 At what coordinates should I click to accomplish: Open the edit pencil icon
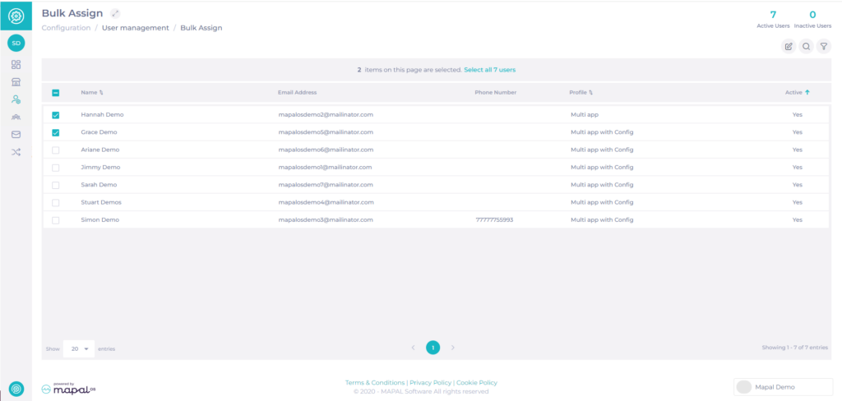tap(789, 47)
